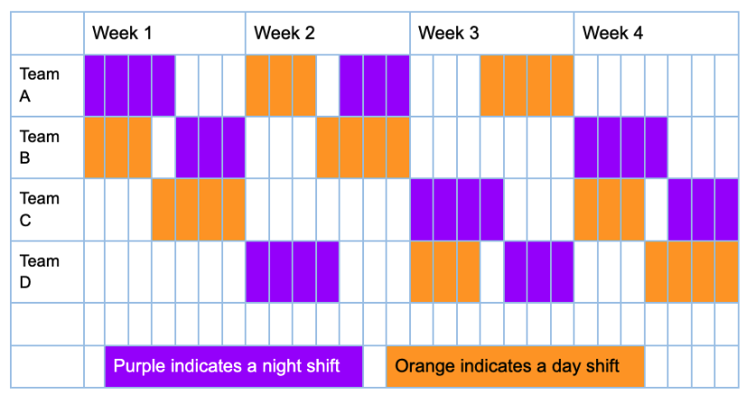Select Team B's purple block in Week 4

(621, 147)
